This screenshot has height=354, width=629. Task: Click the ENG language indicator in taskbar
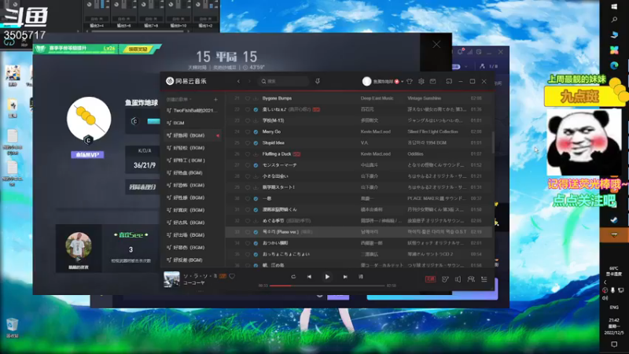[x=614, y=308]
